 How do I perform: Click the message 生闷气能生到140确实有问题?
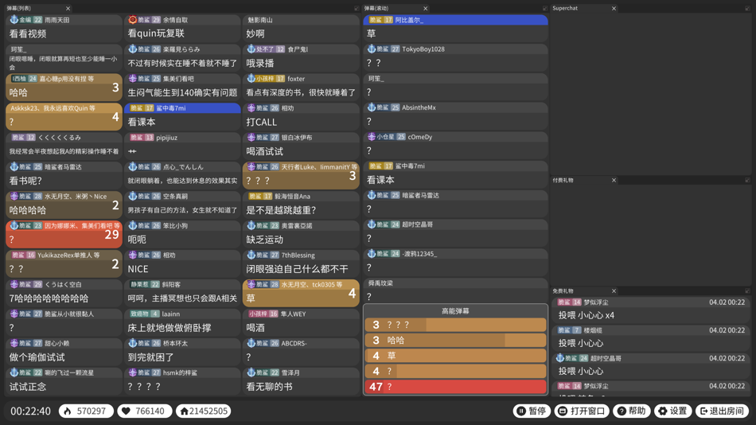coord(182,87)
